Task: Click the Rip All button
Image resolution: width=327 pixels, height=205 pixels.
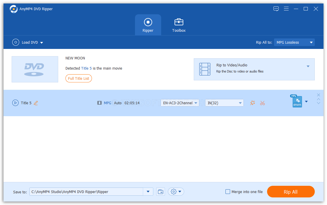Action: [x=291, y=192]
